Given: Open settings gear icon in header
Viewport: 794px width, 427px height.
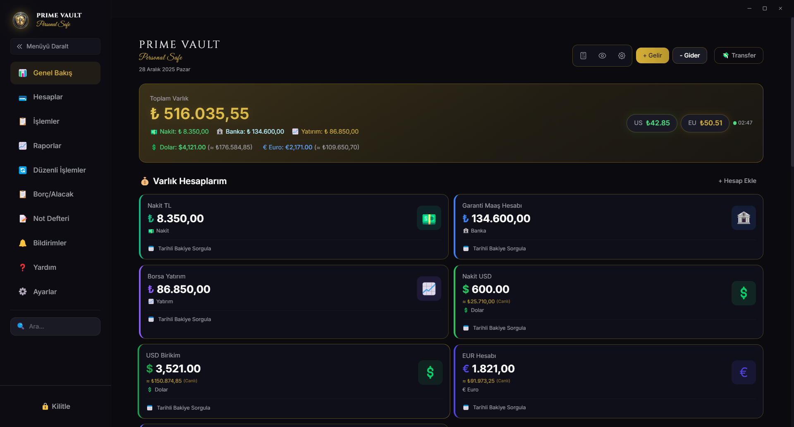Looking at the screenshot, I should 622,55.
